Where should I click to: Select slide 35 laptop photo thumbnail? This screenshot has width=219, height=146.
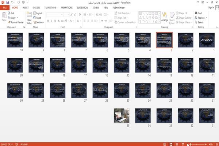coord(122,116)
